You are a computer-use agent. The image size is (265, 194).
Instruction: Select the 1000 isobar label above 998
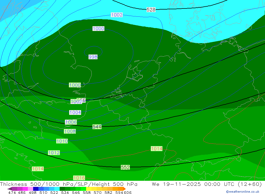coord(98,29)
